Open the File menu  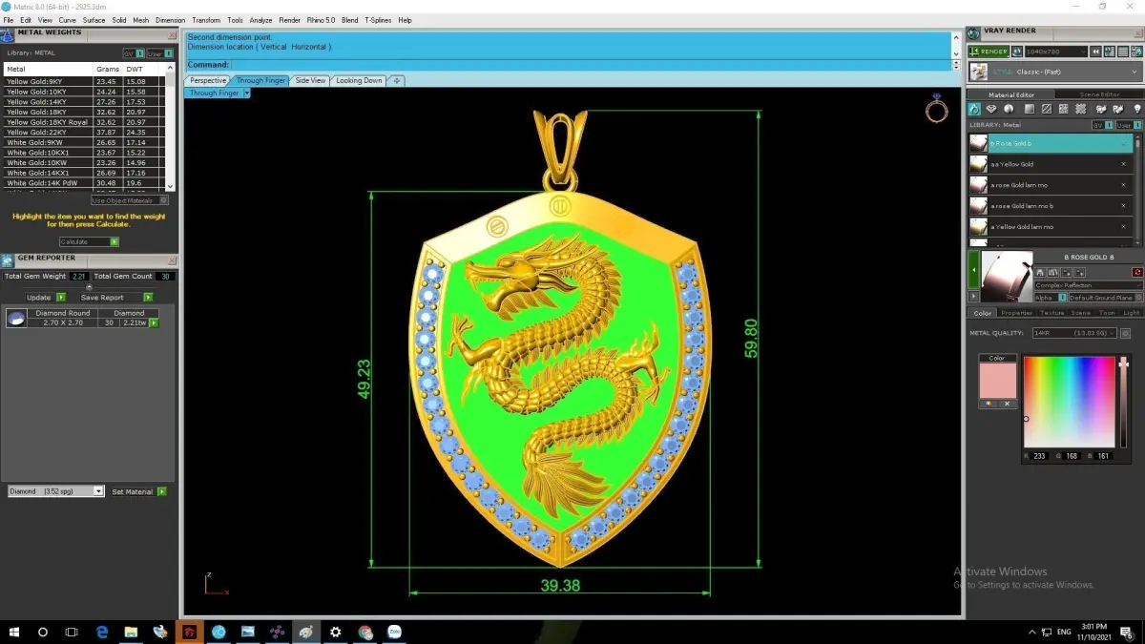tap(9, 20)
